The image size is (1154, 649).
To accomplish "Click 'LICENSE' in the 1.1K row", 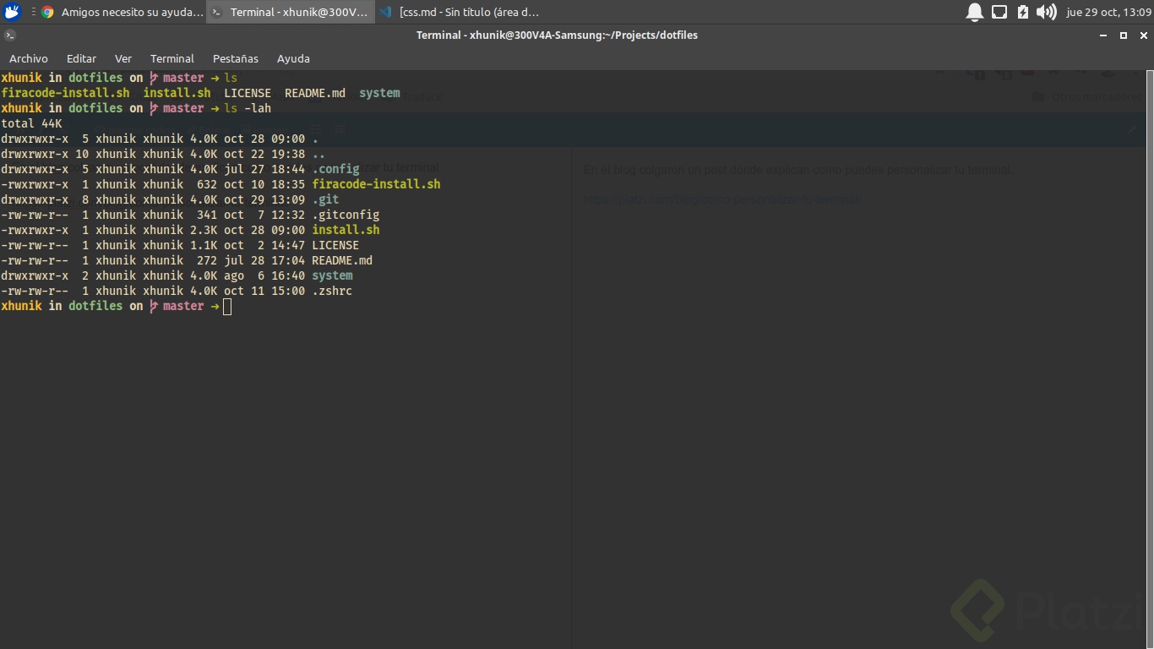I will [335, 245].
